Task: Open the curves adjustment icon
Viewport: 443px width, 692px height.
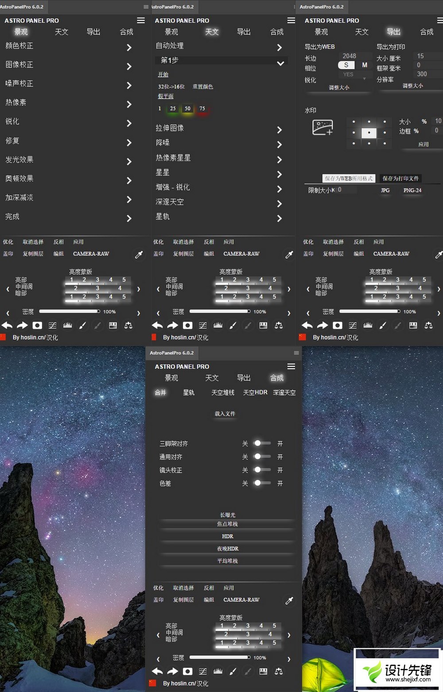Action: (52, 325)
